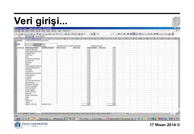Click the Save icon in toolbar

point(22,34)
